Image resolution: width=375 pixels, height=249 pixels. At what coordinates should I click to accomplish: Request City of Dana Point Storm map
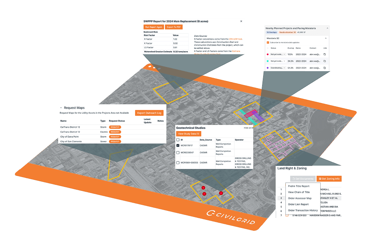click(115, 137)
